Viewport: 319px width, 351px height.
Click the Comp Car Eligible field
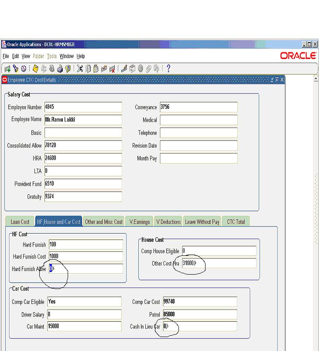84,302
